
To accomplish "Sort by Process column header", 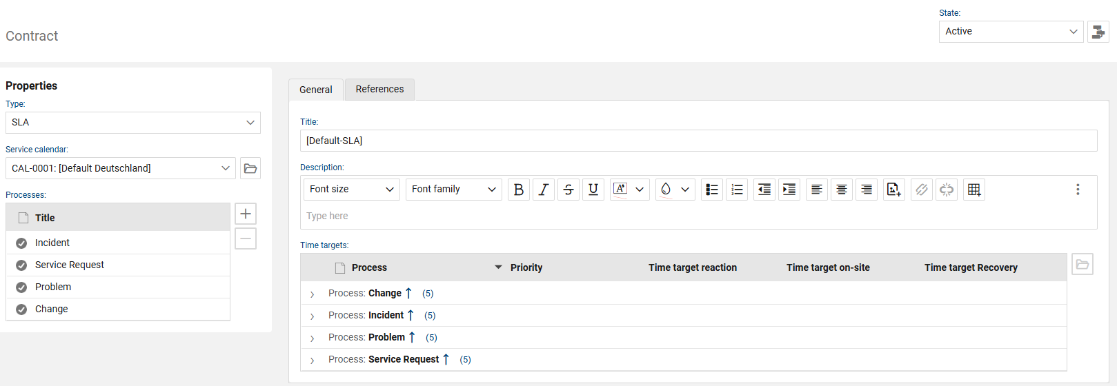I will click(x=369, y=267).
